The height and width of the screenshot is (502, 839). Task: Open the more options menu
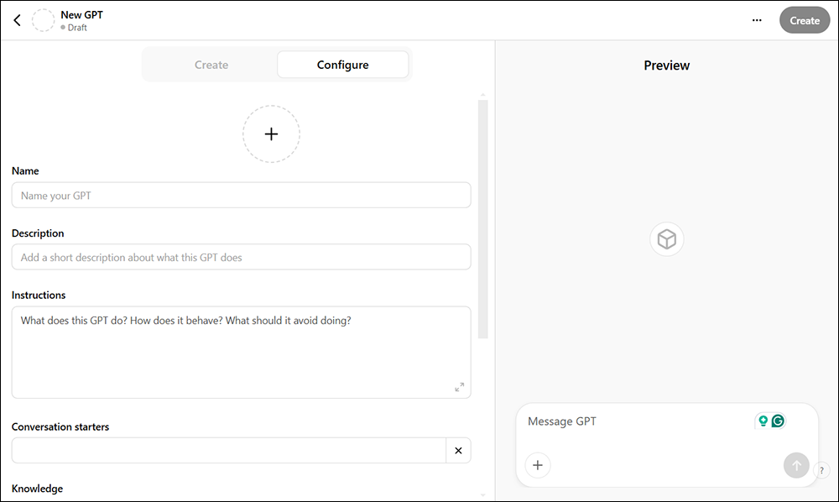(756, 19)
